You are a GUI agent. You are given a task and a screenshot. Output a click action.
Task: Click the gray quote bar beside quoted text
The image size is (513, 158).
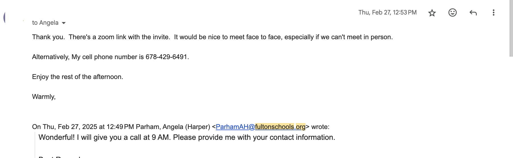point(35,145)
